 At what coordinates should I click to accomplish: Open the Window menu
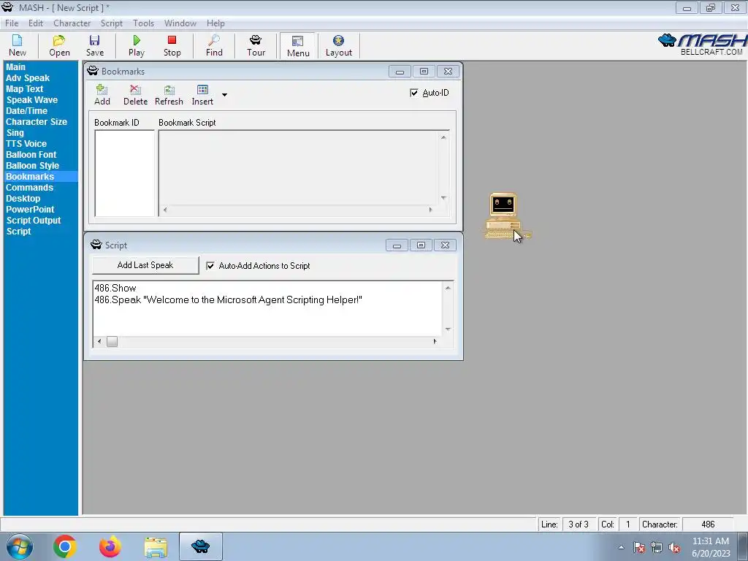point(180,23)
